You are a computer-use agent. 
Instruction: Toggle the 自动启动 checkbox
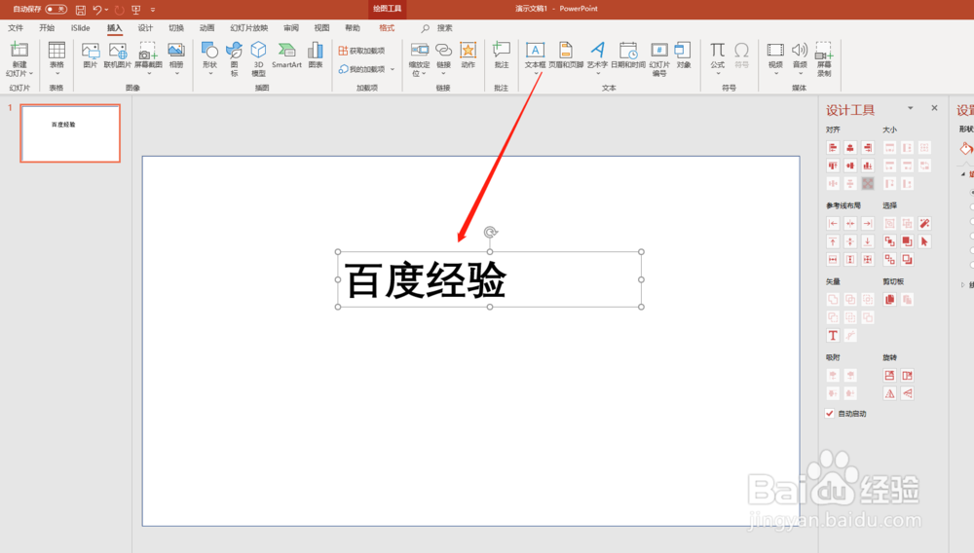pos(829,414)
